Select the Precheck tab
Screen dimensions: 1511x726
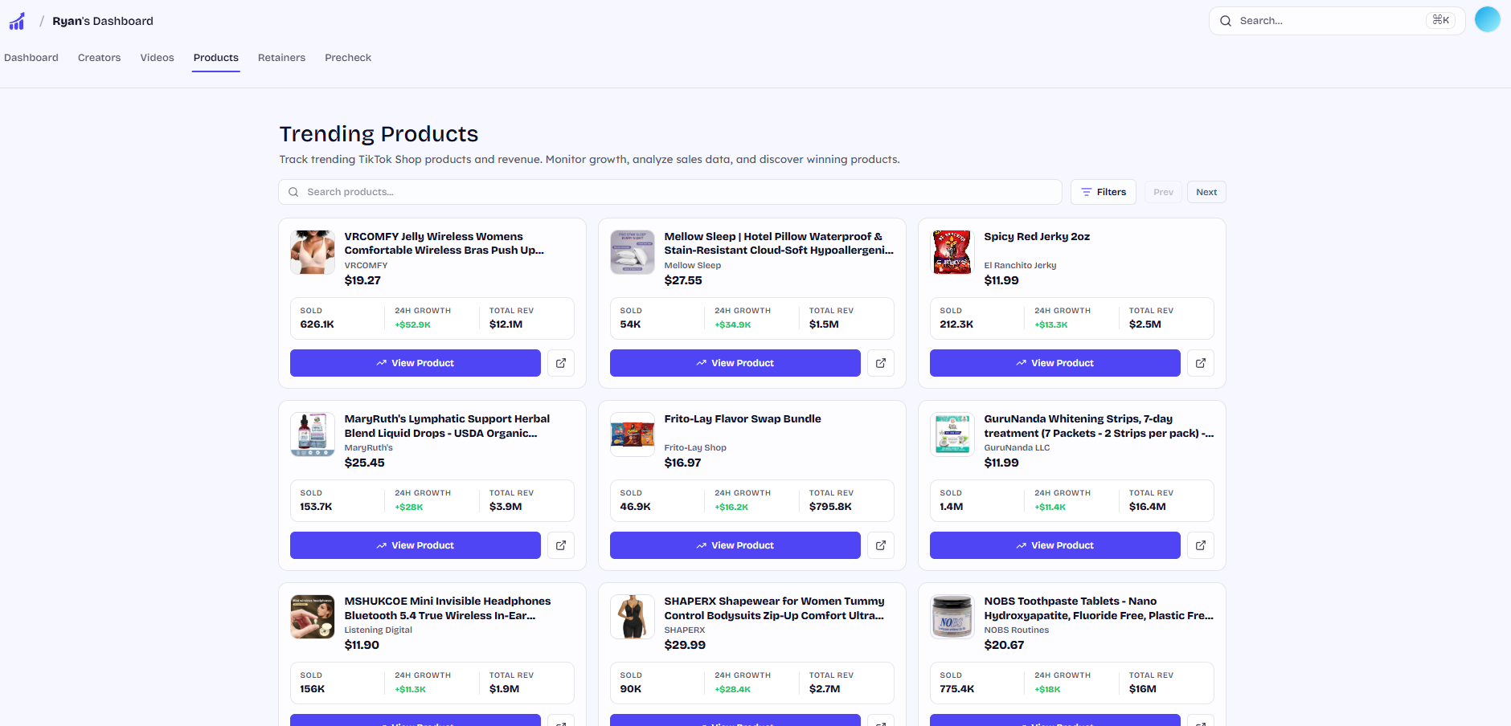[348, 58]
